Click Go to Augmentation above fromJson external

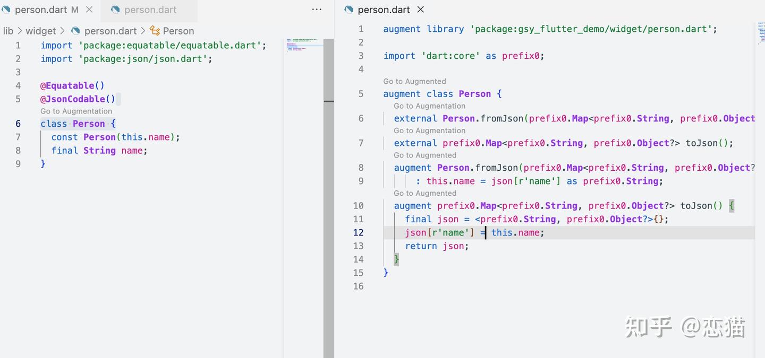tap(429, 106)
